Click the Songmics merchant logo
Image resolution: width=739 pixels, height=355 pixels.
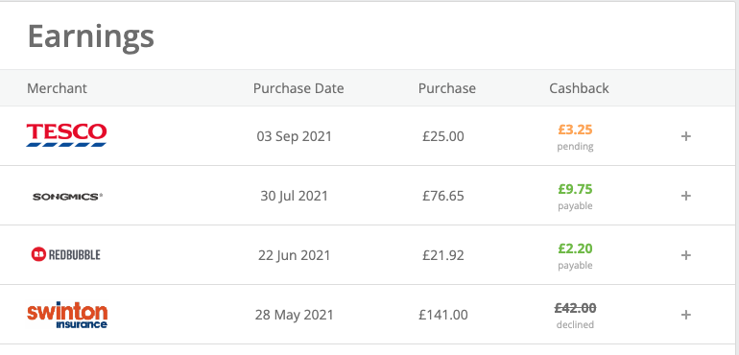(x=67, y=197)
